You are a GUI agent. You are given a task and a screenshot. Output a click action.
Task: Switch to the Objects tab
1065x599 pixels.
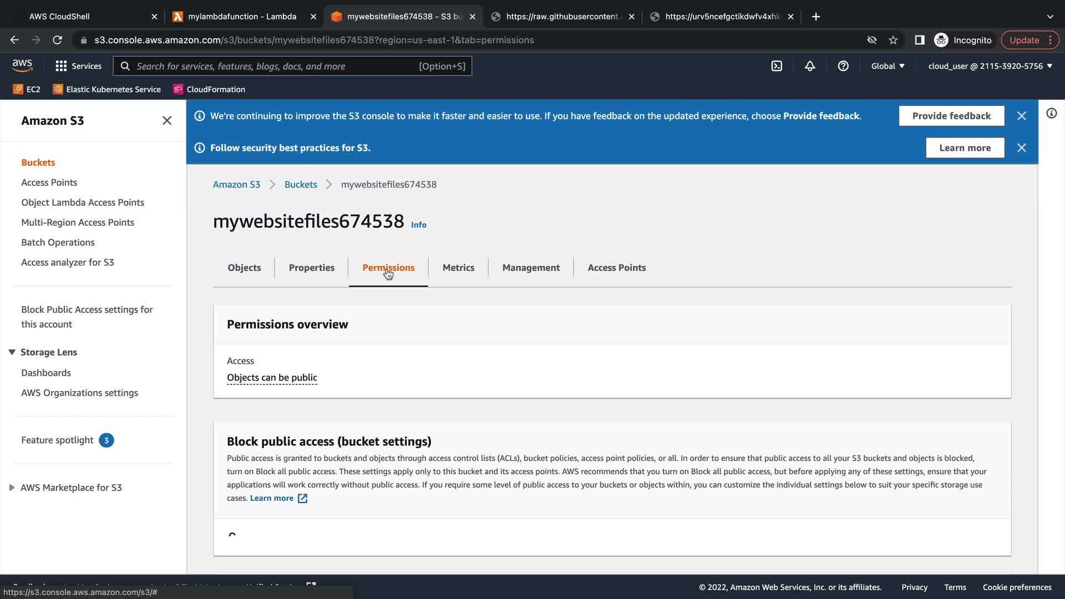click(x=244, y=268)
